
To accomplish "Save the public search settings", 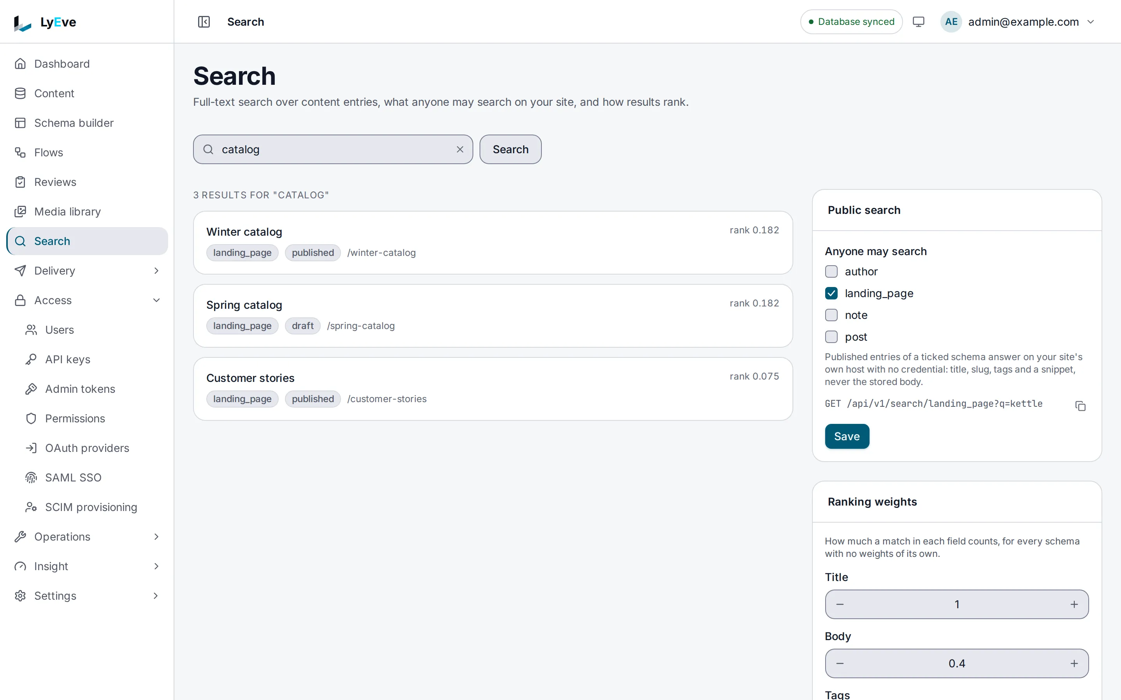I will point(847,436).
